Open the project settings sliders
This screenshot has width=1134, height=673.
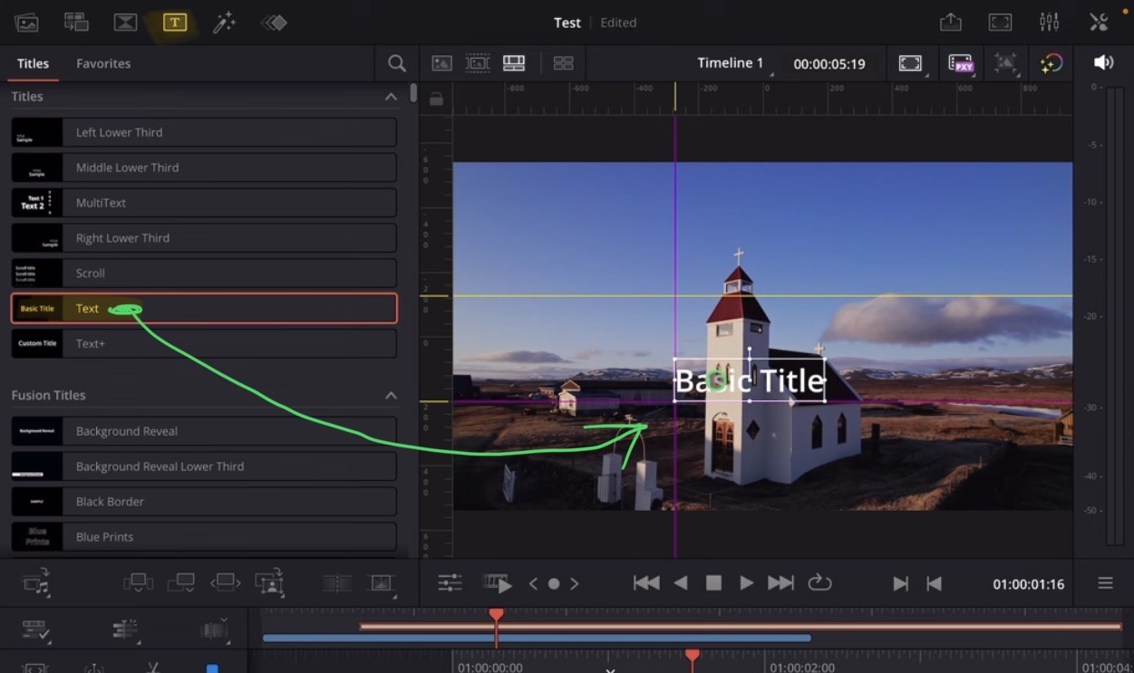(1049, 21)
